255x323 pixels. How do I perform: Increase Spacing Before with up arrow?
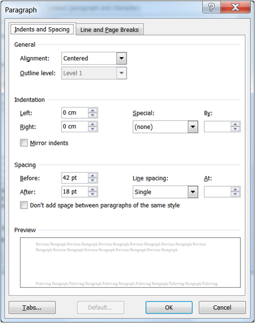(x=93, y=176)
